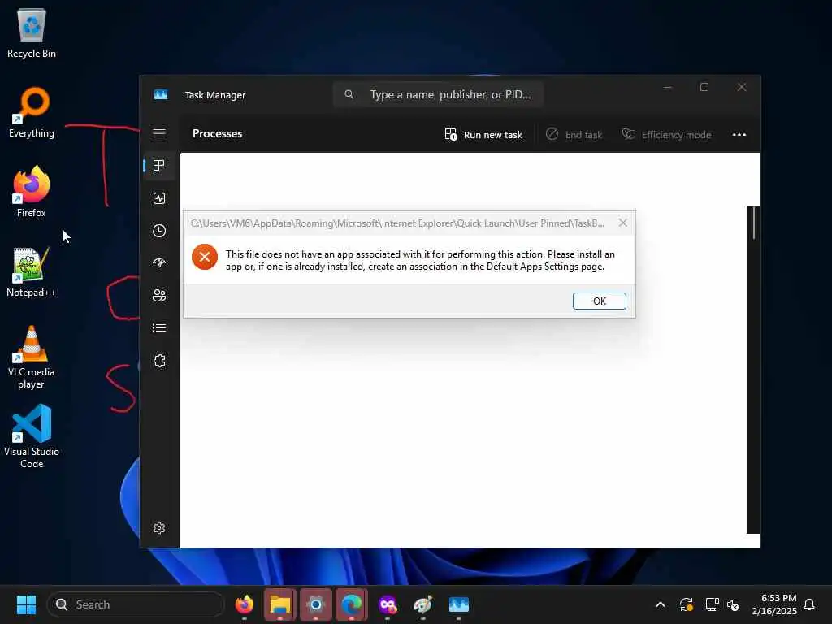Screen dimensions: 832x624
Task: Open Task Manager hamburger navigation menu
Action: pos(159,133)
